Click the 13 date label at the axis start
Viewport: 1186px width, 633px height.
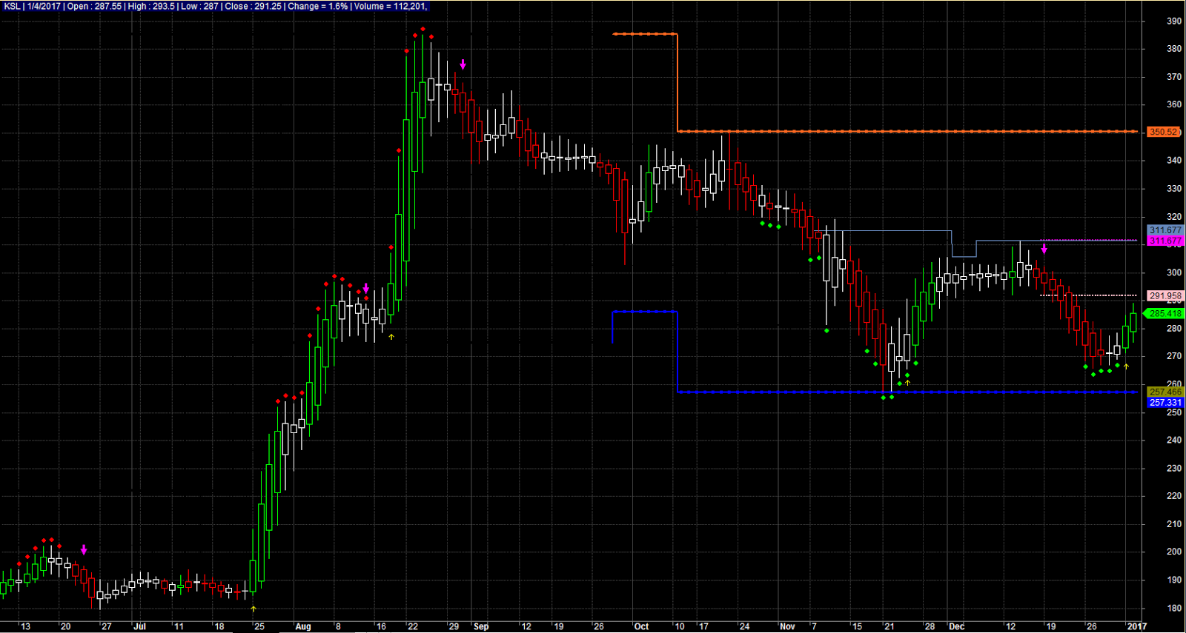click(25, 626)
